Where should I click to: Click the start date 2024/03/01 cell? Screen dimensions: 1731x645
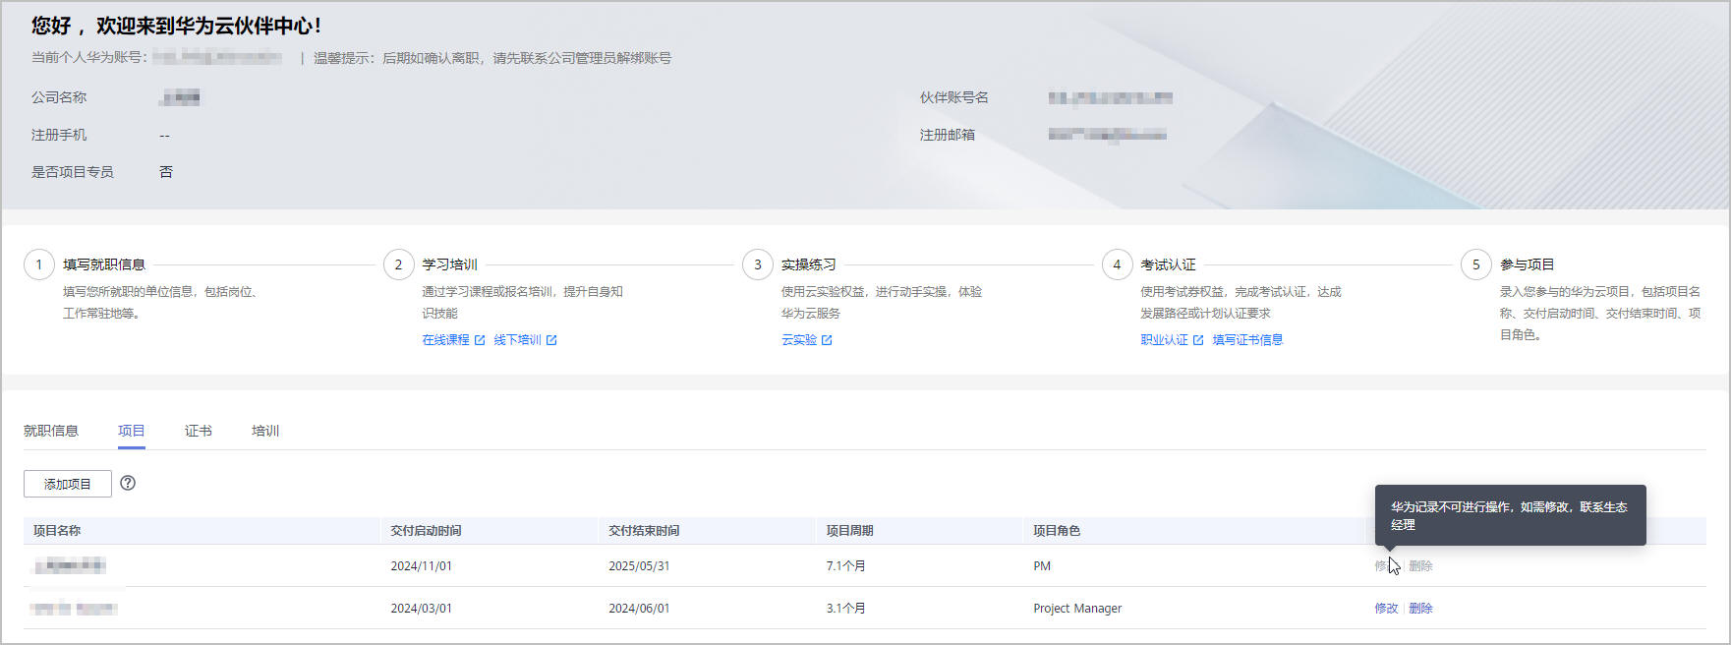422,609
